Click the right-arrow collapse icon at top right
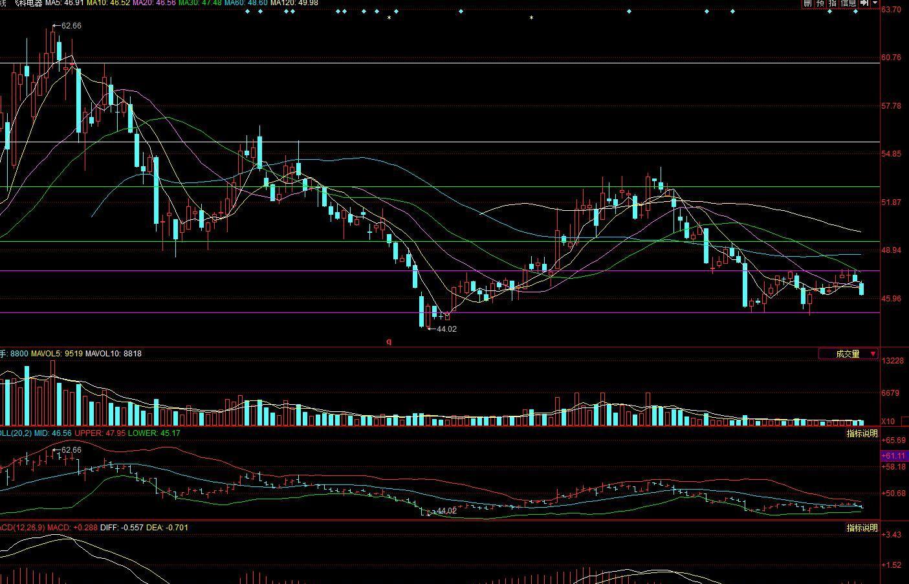The height and width of the screenshot is (584, 909). [x=864, y=3]
